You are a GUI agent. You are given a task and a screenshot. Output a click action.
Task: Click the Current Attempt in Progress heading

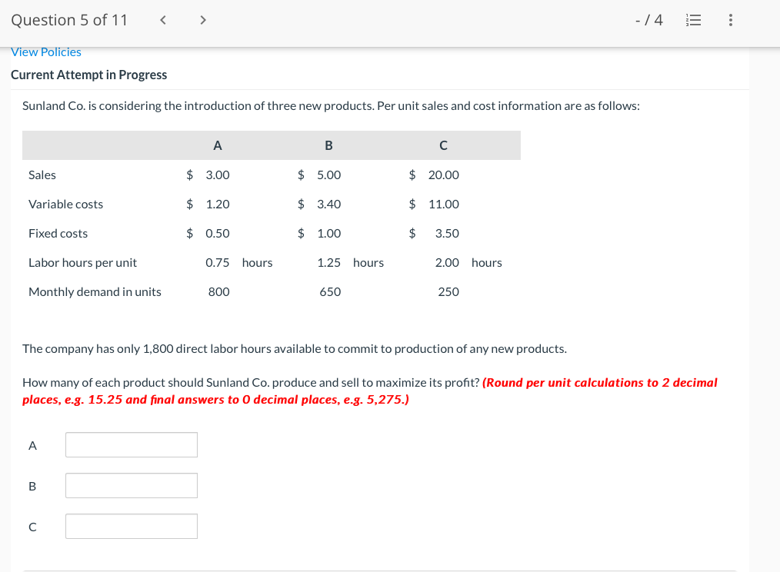tap(88, 75)
